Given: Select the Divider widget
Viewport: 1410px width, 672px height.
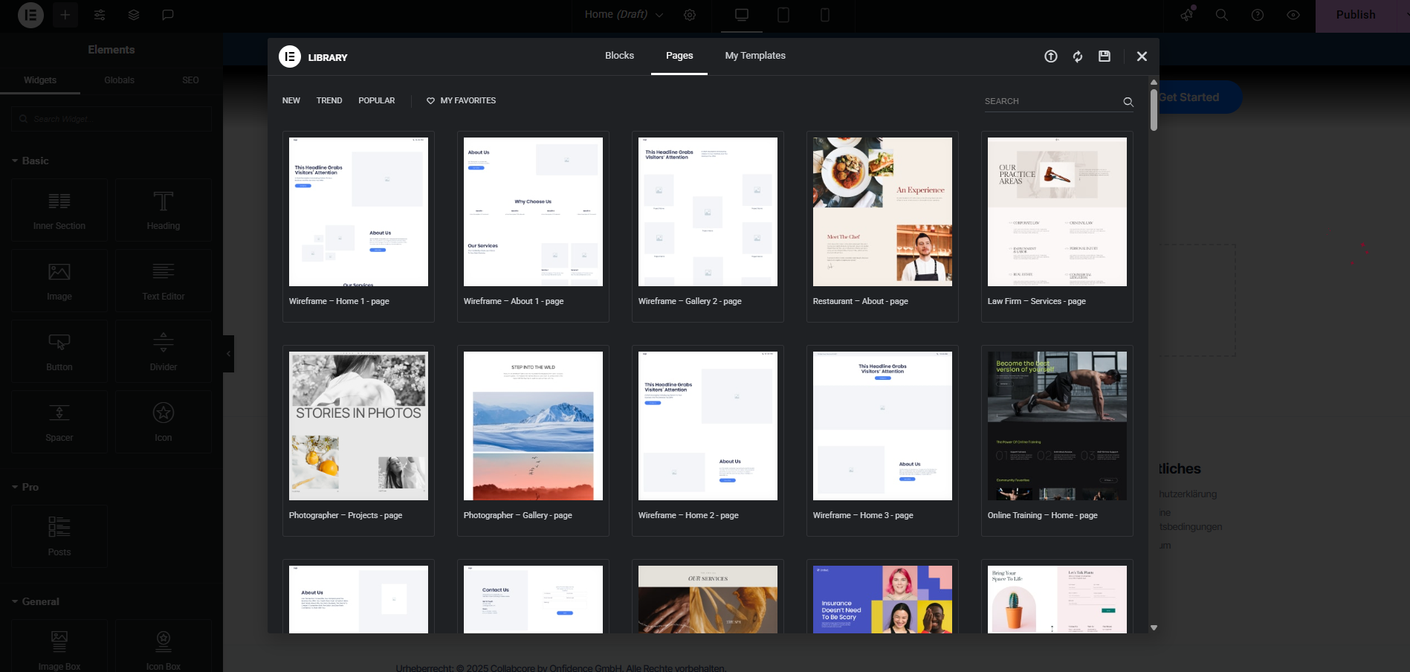Looking at the screenshot, I should pyautogui.click(x=164, y=351).
